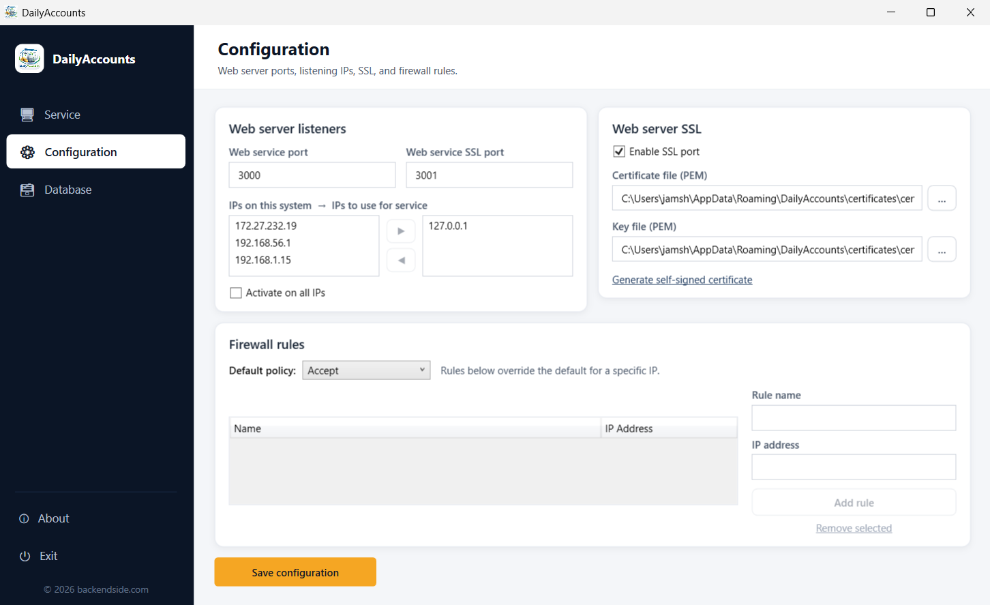Viewport: 990px width, 605px height.
Task: Maximize the DailyAccounts window
Action: (931, 12)
